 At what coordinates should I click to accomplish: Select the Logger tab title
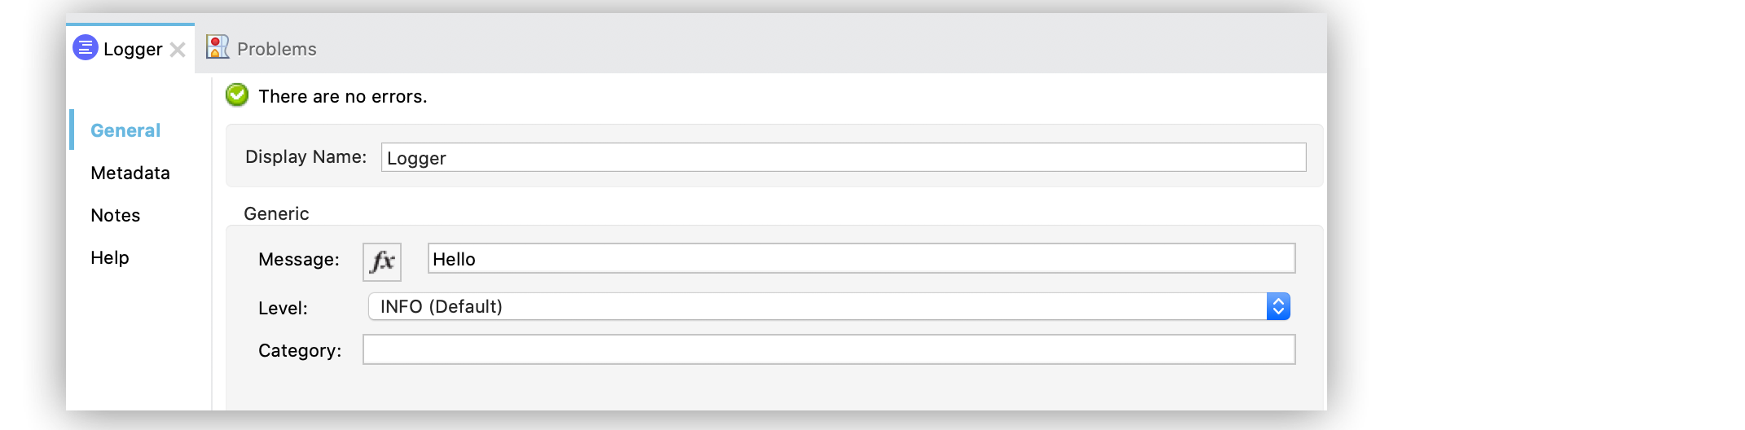coord(133,50)
